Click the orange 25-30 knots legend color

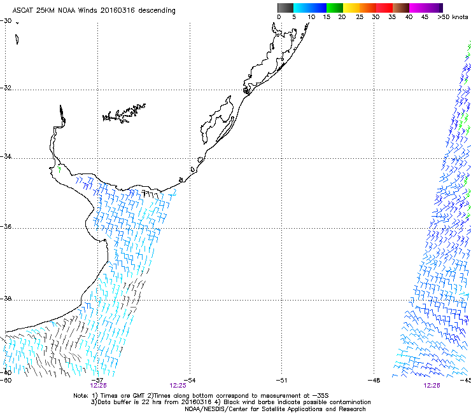tap(368, 8)
